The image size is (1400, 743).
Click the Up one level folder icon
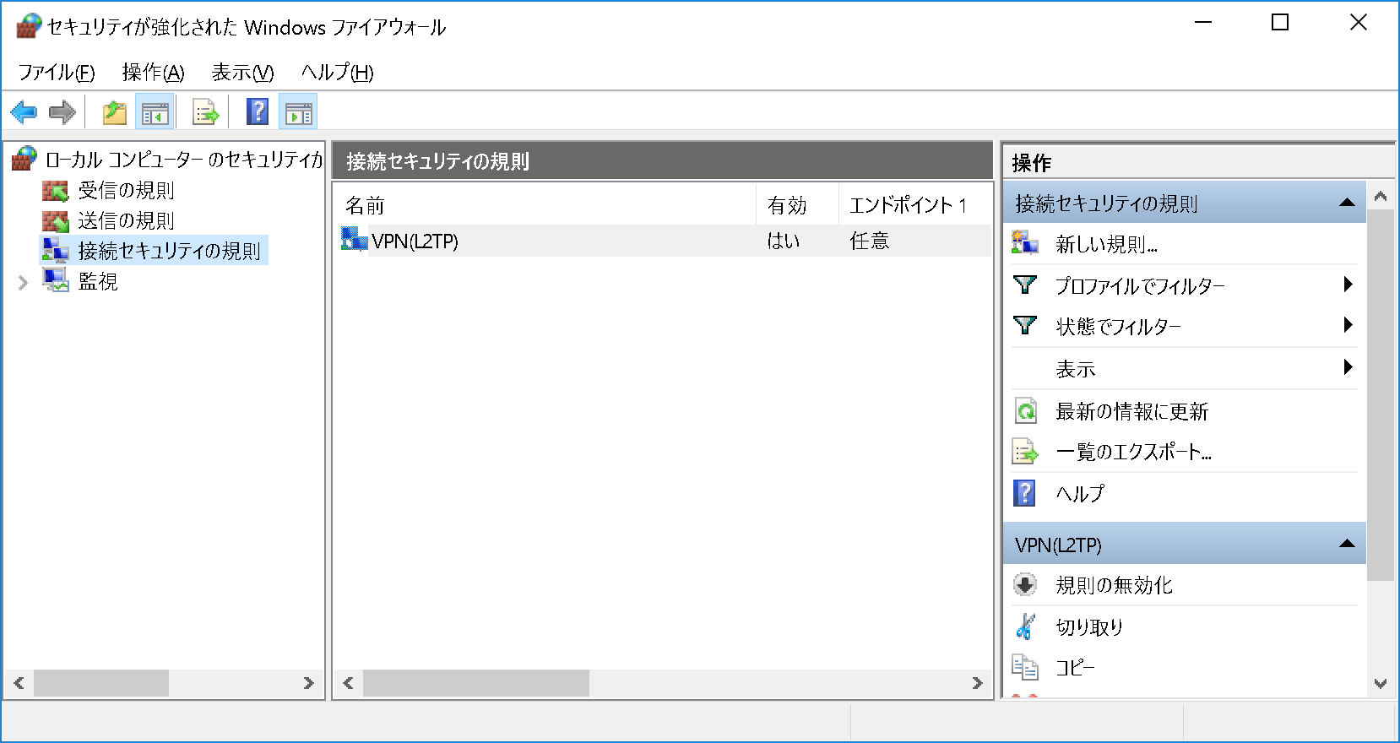click(x=114, y=112)
